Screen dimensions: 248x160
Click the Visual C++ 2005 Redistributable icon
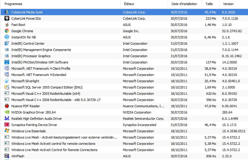coord(7,94)
